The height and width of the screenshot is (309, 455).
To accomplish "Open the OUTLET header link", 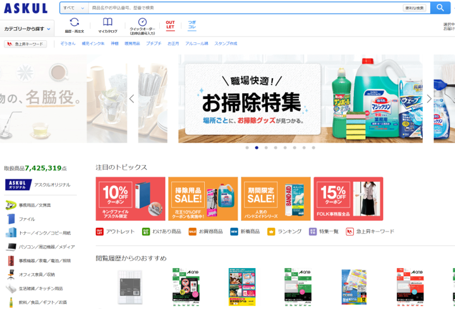I will 170,25.
